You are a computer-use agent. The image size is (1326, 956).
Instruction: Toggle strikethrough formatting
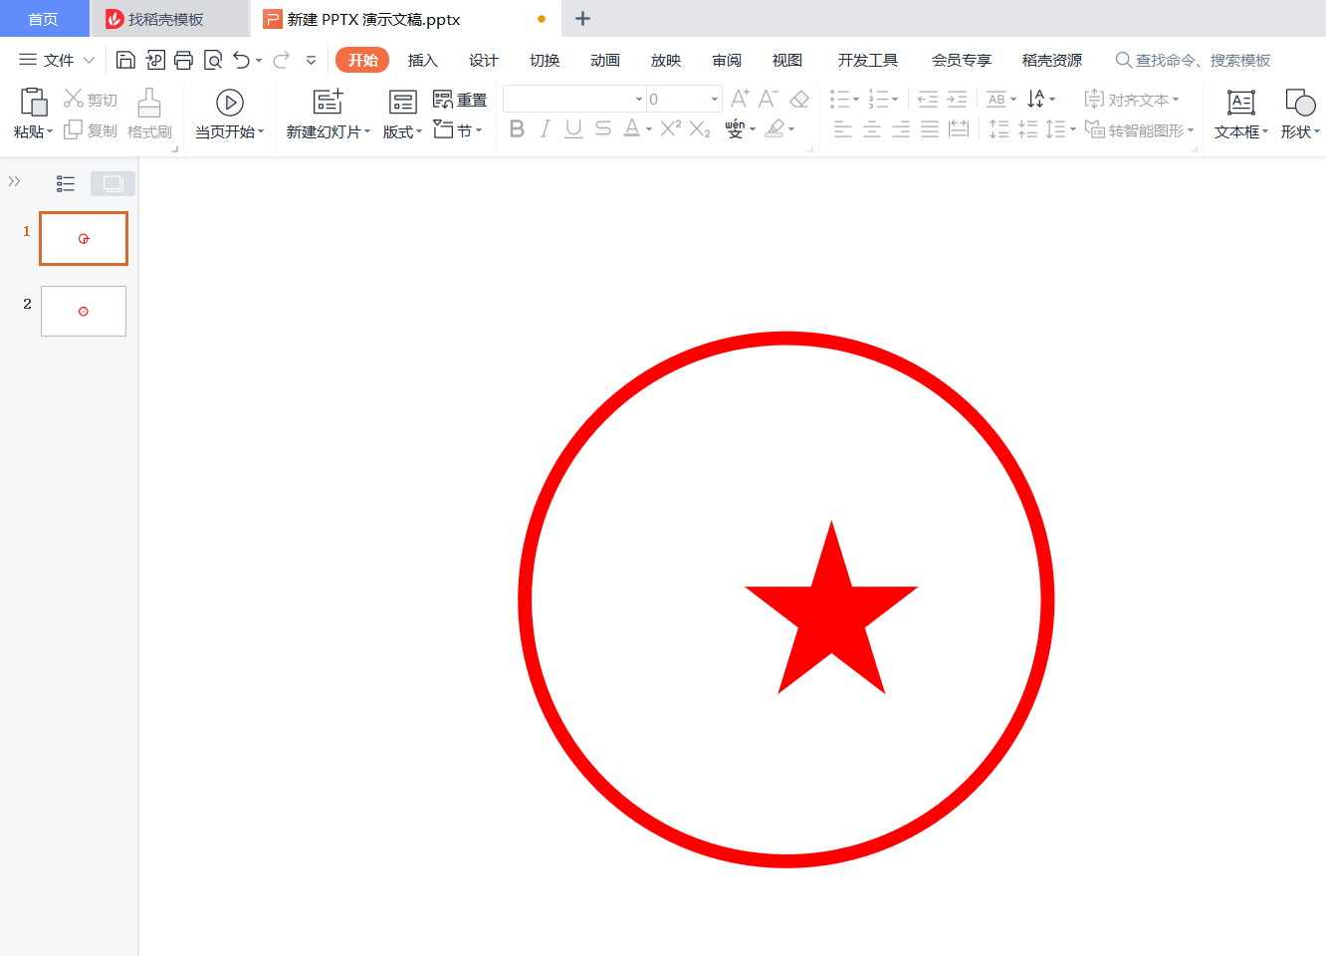602,128
